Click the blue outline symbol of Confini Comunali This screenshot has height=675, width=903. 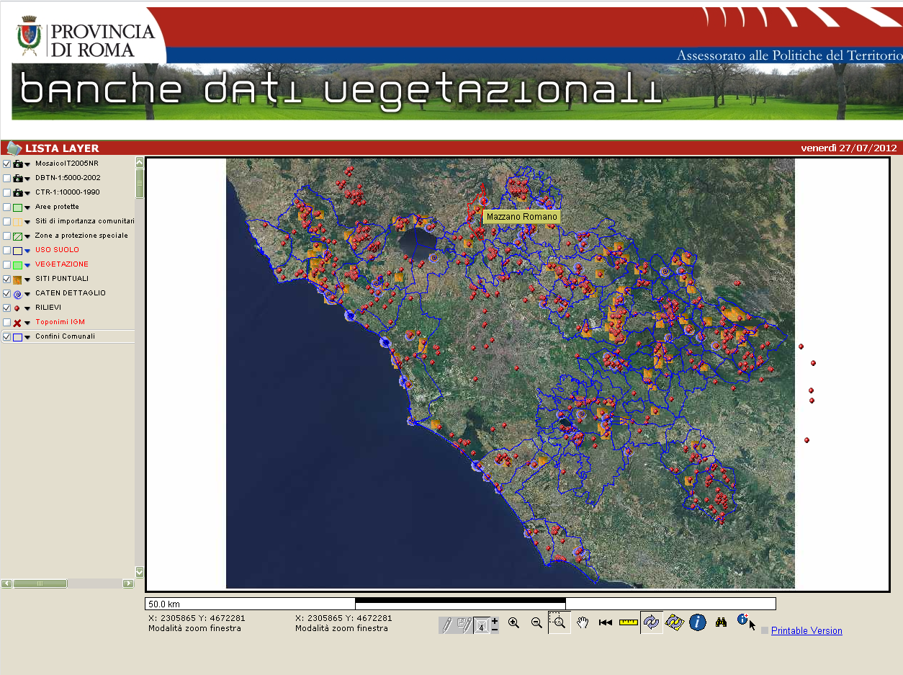(x=18, y=337)
